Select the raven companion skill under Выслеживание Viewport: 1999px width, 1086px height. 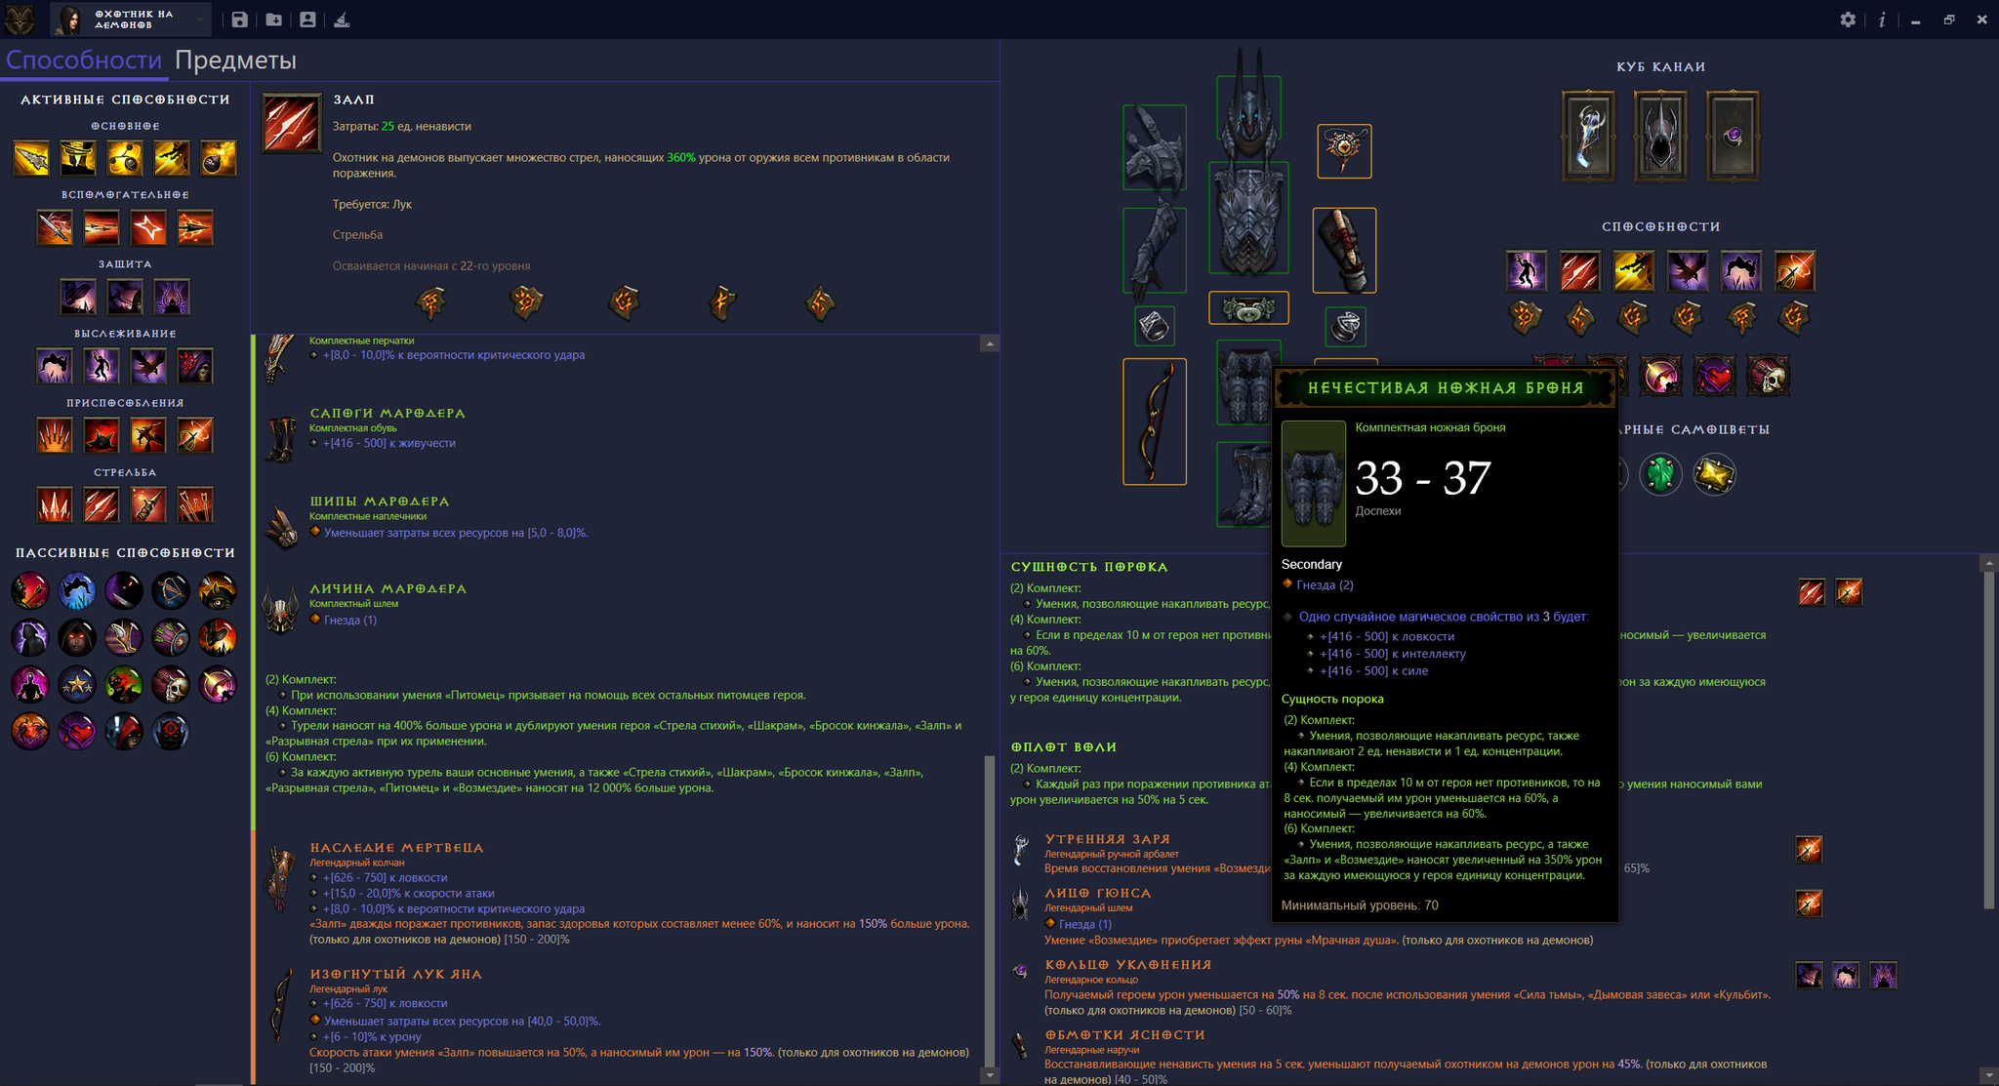tap(148, 366)
